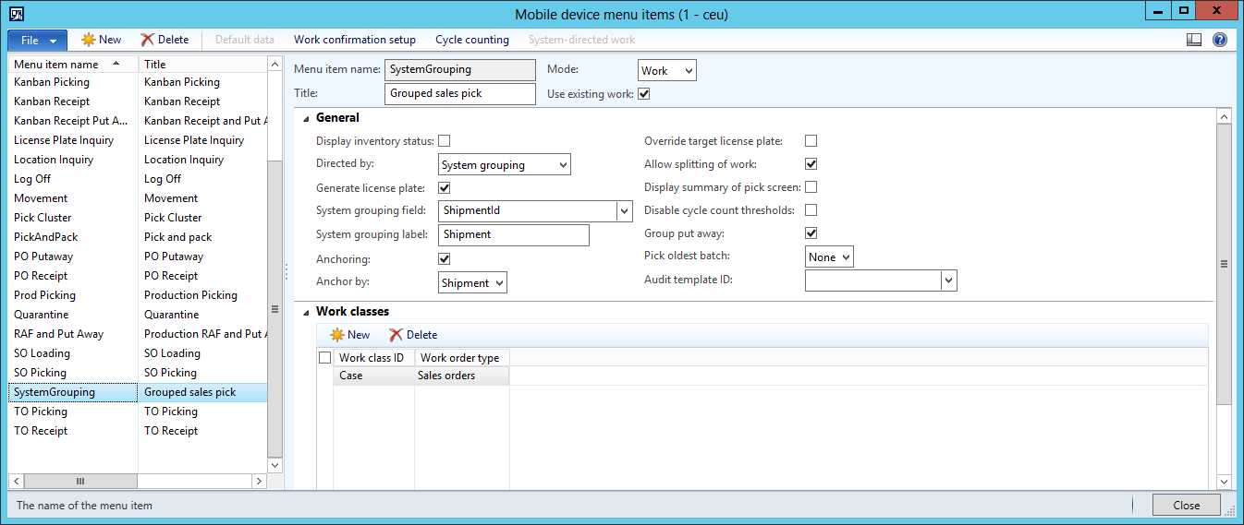The height and width of the screenshot is (525, 1244).
Task: Collapse the General section arrow
Action: [305, 118]
